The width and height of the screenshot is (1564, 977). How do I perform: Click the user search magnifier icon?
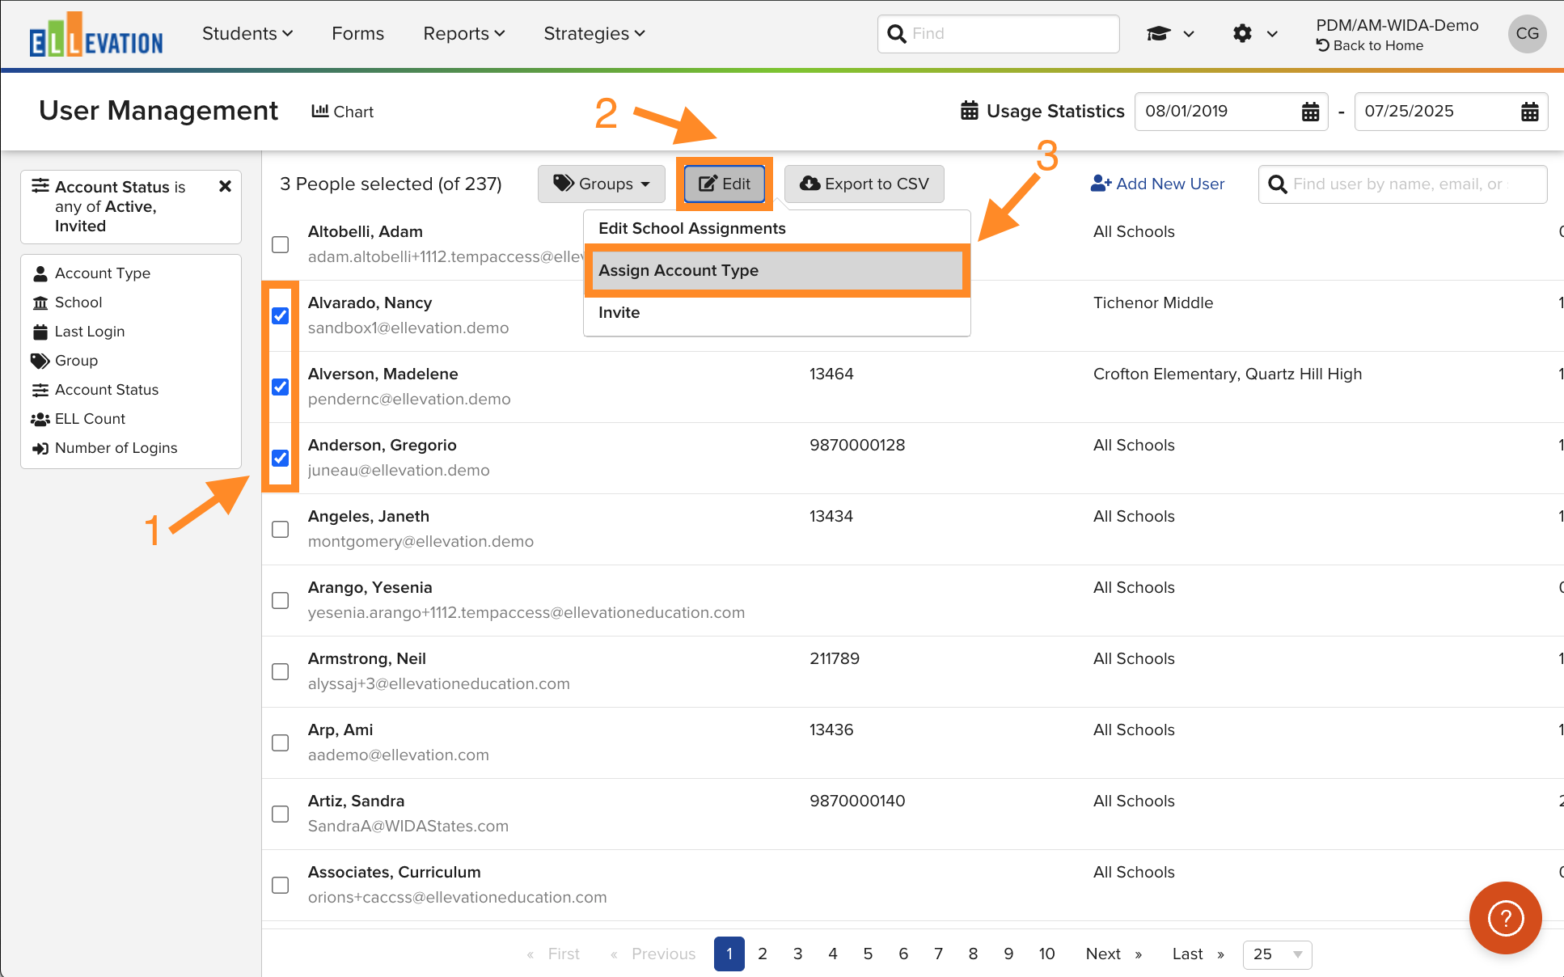(x=1278, y=184)
